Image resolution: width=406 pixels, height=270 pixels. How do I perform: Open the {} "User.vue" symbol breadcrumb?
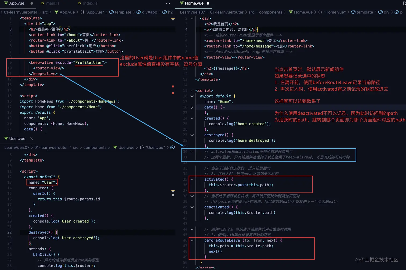(152, 147)
